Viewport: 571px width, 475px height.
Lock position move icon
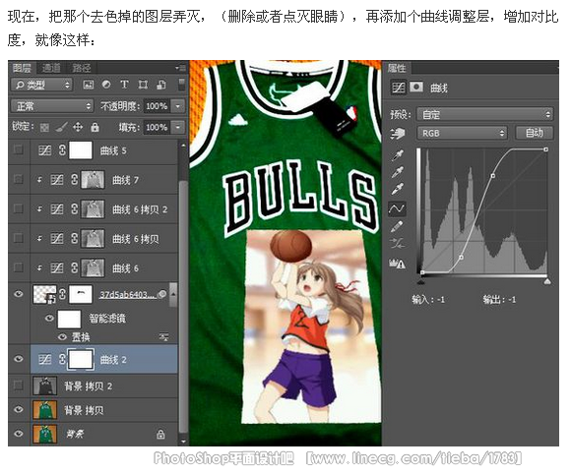point(78,127)
